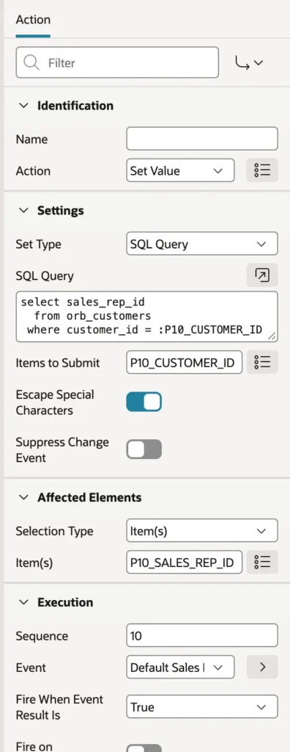The image size is (290, 752).
Task: Click into the Filter search field
Action: point(117,62)
